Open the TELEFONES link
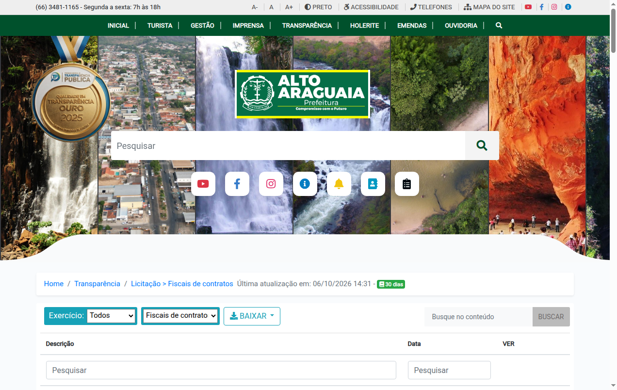This screenshot has width=617, height=390. (x=431, y=7)
